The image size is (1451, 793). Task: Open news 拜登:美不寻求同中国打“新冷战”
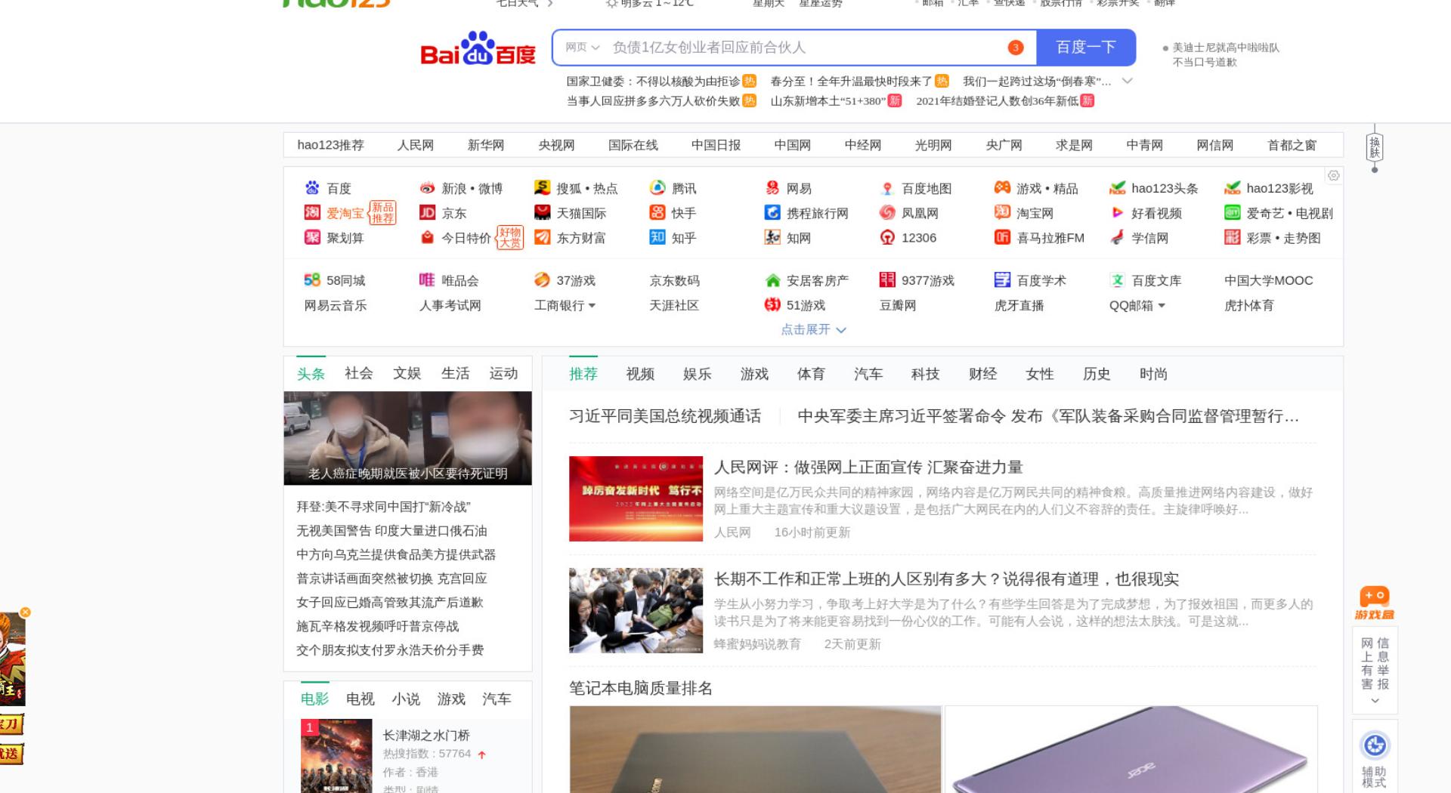(x=383, y=507)
